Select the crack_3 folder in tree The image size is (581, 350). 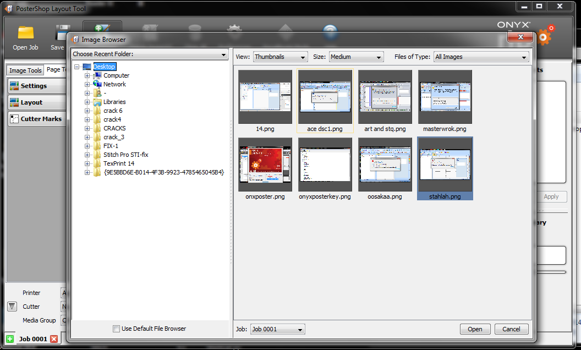coord(114,137)
